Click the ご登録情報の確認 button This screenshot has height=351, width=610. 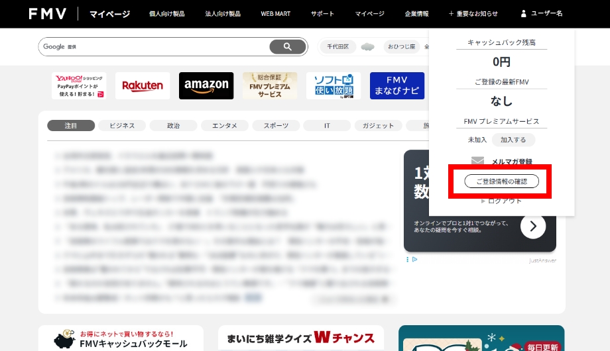[x=502, y=181]
